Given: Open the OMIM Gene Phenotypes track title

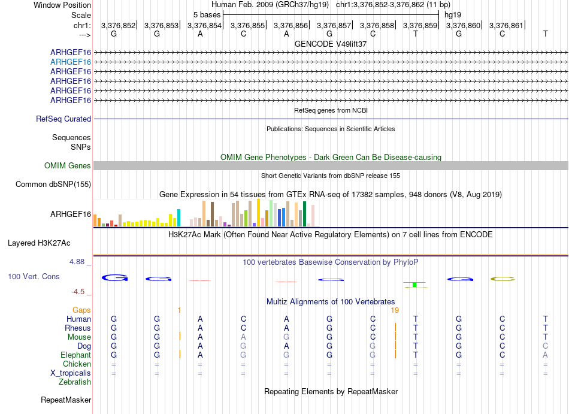Looking at the screenshot, I should pyautogui.click(x=331, y=157).
